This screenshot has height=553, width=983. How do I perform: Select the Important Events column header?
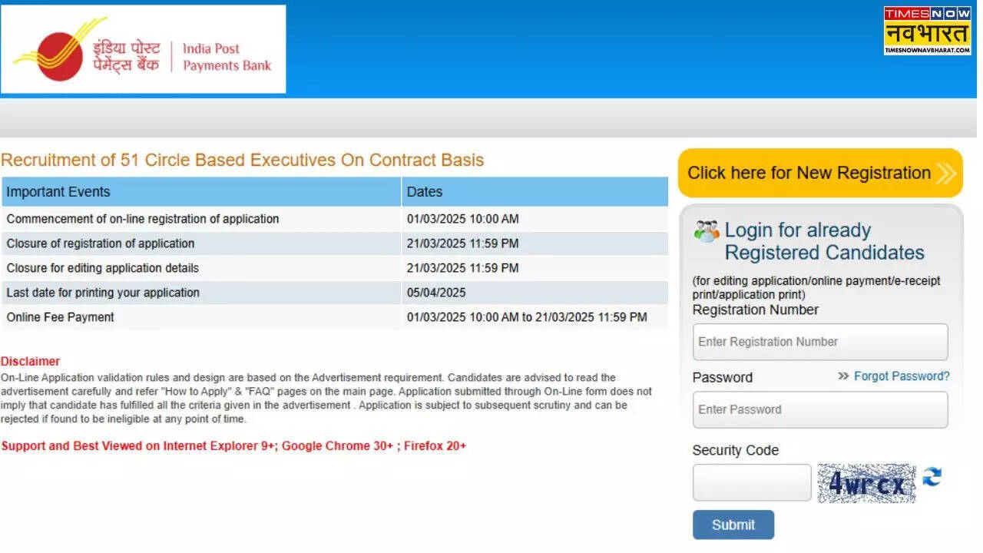201,192
